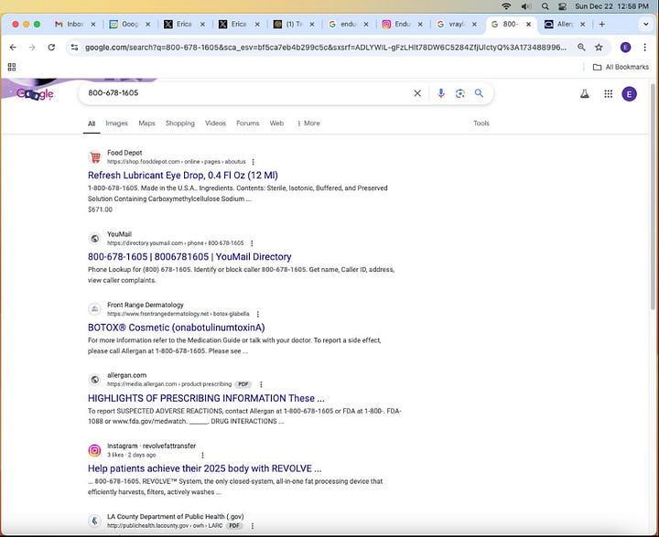Click the Food Depot cart favicon

(95, 157)
